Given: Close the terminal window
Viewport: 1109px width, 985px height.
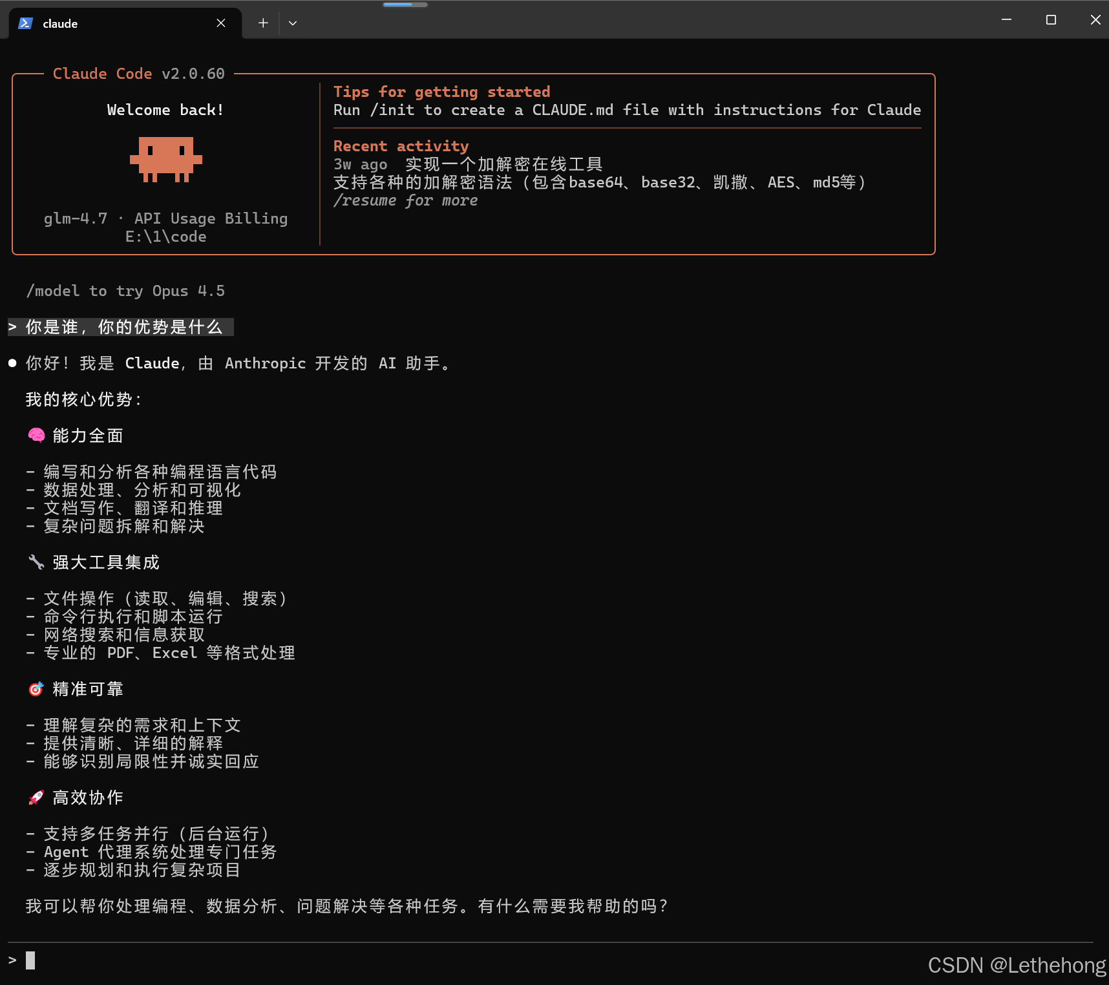Looking at the screenshot, I should click(x=1095, y=20).
